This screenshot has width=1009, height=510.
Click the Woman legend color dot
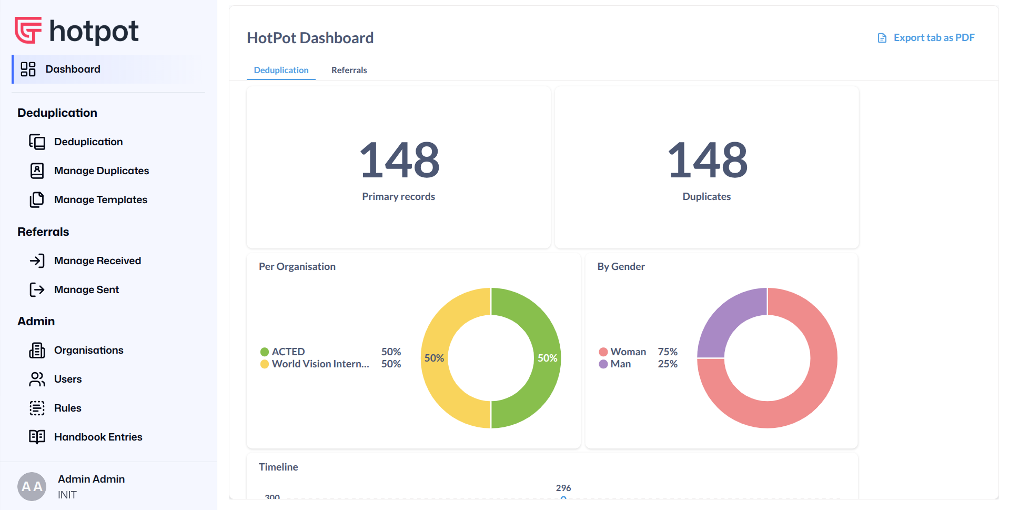point(603,352)
